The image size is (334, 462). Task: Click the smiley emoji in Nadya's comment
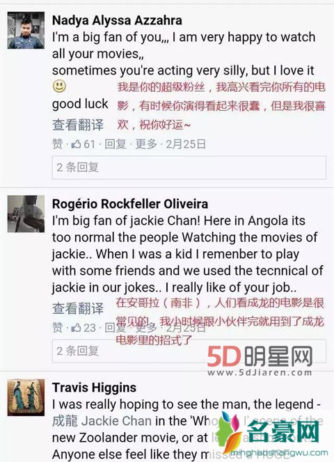point(59,86)
